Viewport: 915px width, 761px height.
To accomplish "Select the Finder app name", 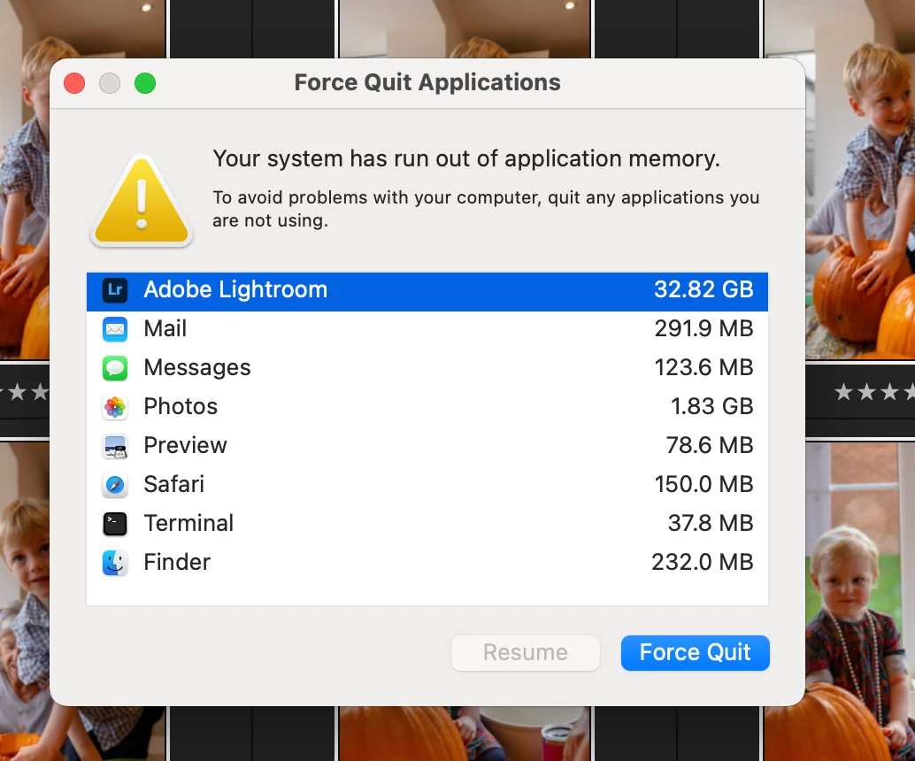I will click(x=177, y=563).
